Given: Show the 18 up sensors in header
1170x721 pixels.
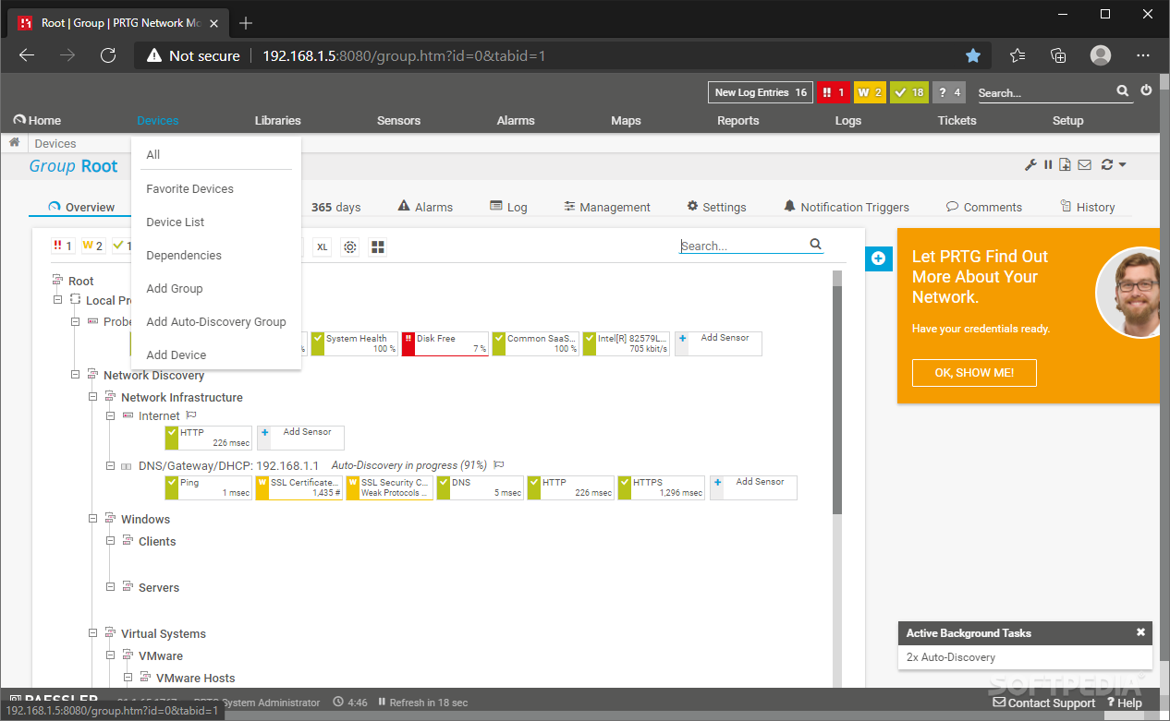Looking at the screenshot, I should pos(909,92).
